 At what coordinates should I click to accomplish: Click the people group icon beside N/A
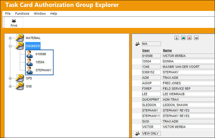[137, 44]
